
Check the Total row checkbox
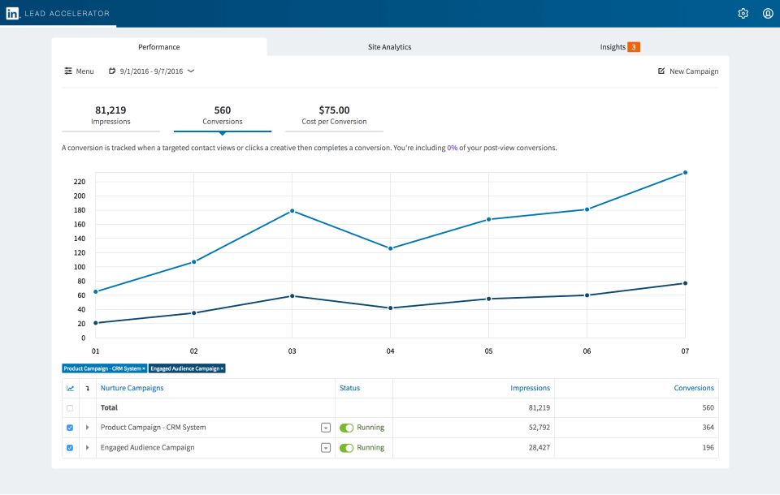tap(70, 408)
